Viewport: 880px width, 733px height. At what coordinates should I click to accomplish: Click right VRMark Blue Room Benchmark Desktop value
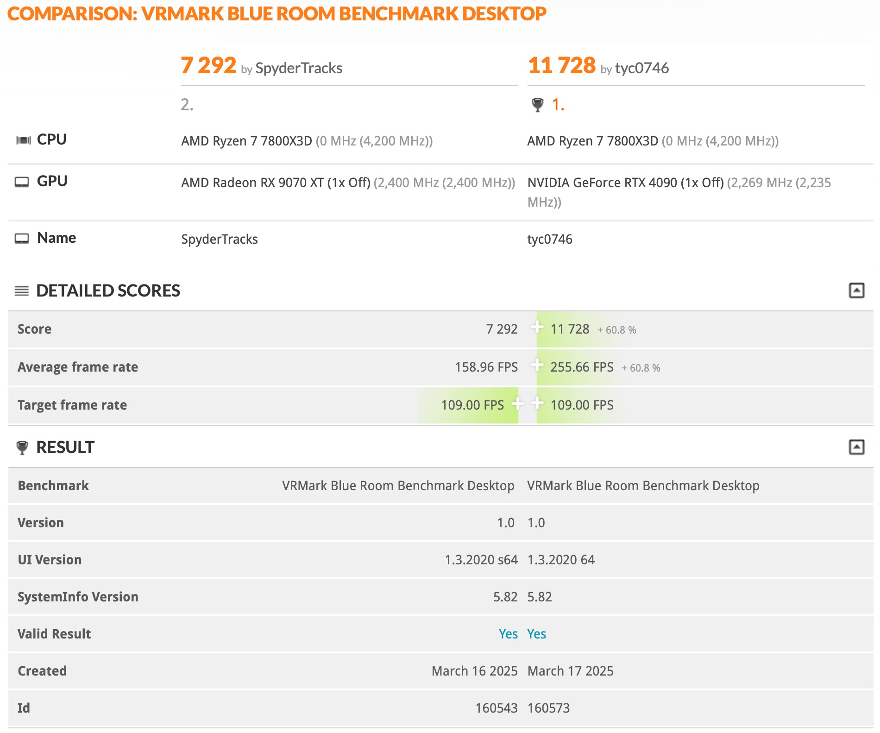643,486
